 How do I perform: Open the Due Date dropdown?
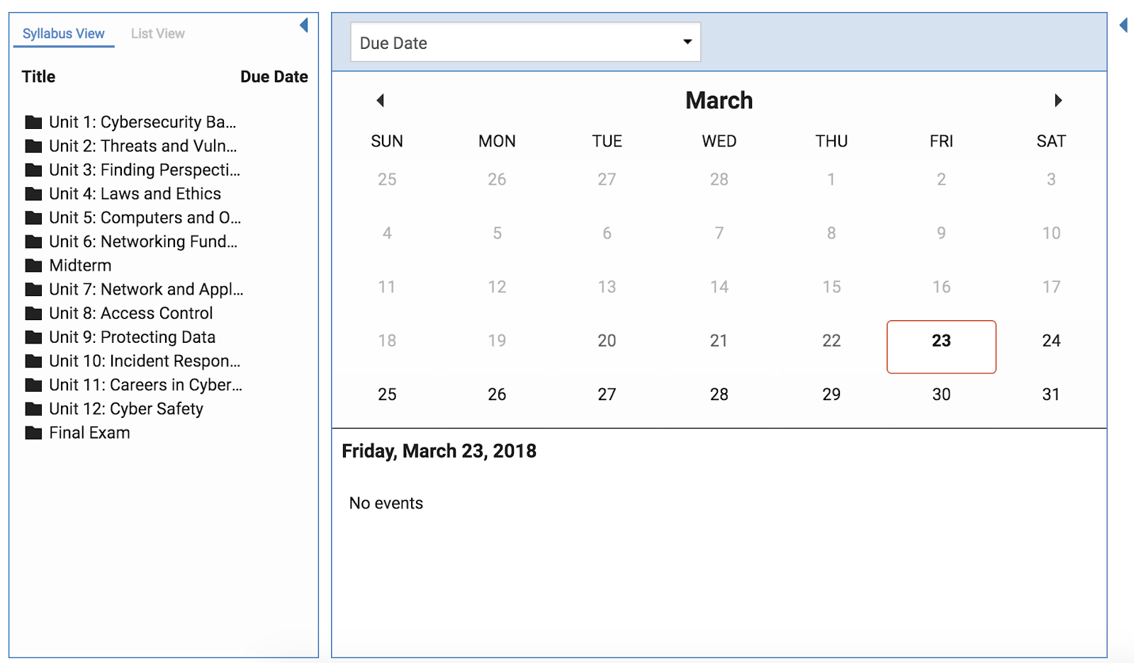pos(525,42)
